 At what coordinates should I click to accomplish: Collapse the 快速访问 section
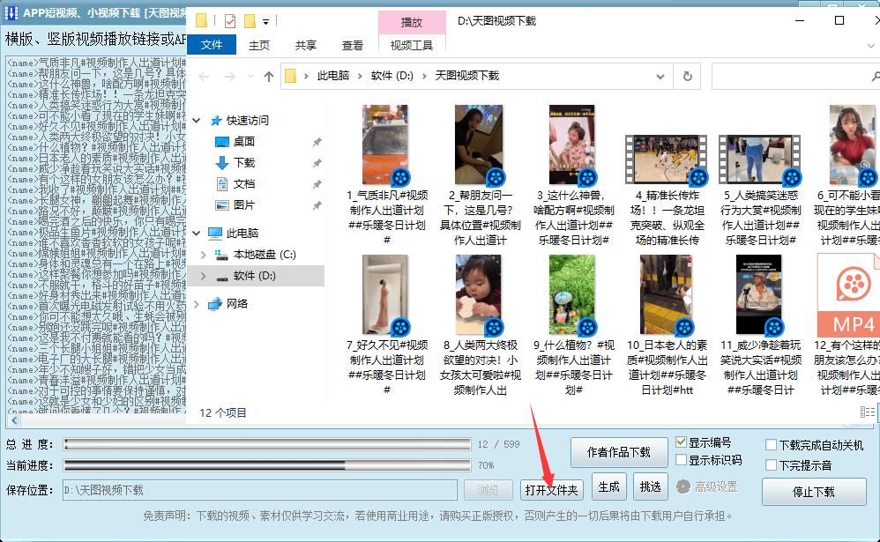[x=197, y=121]
